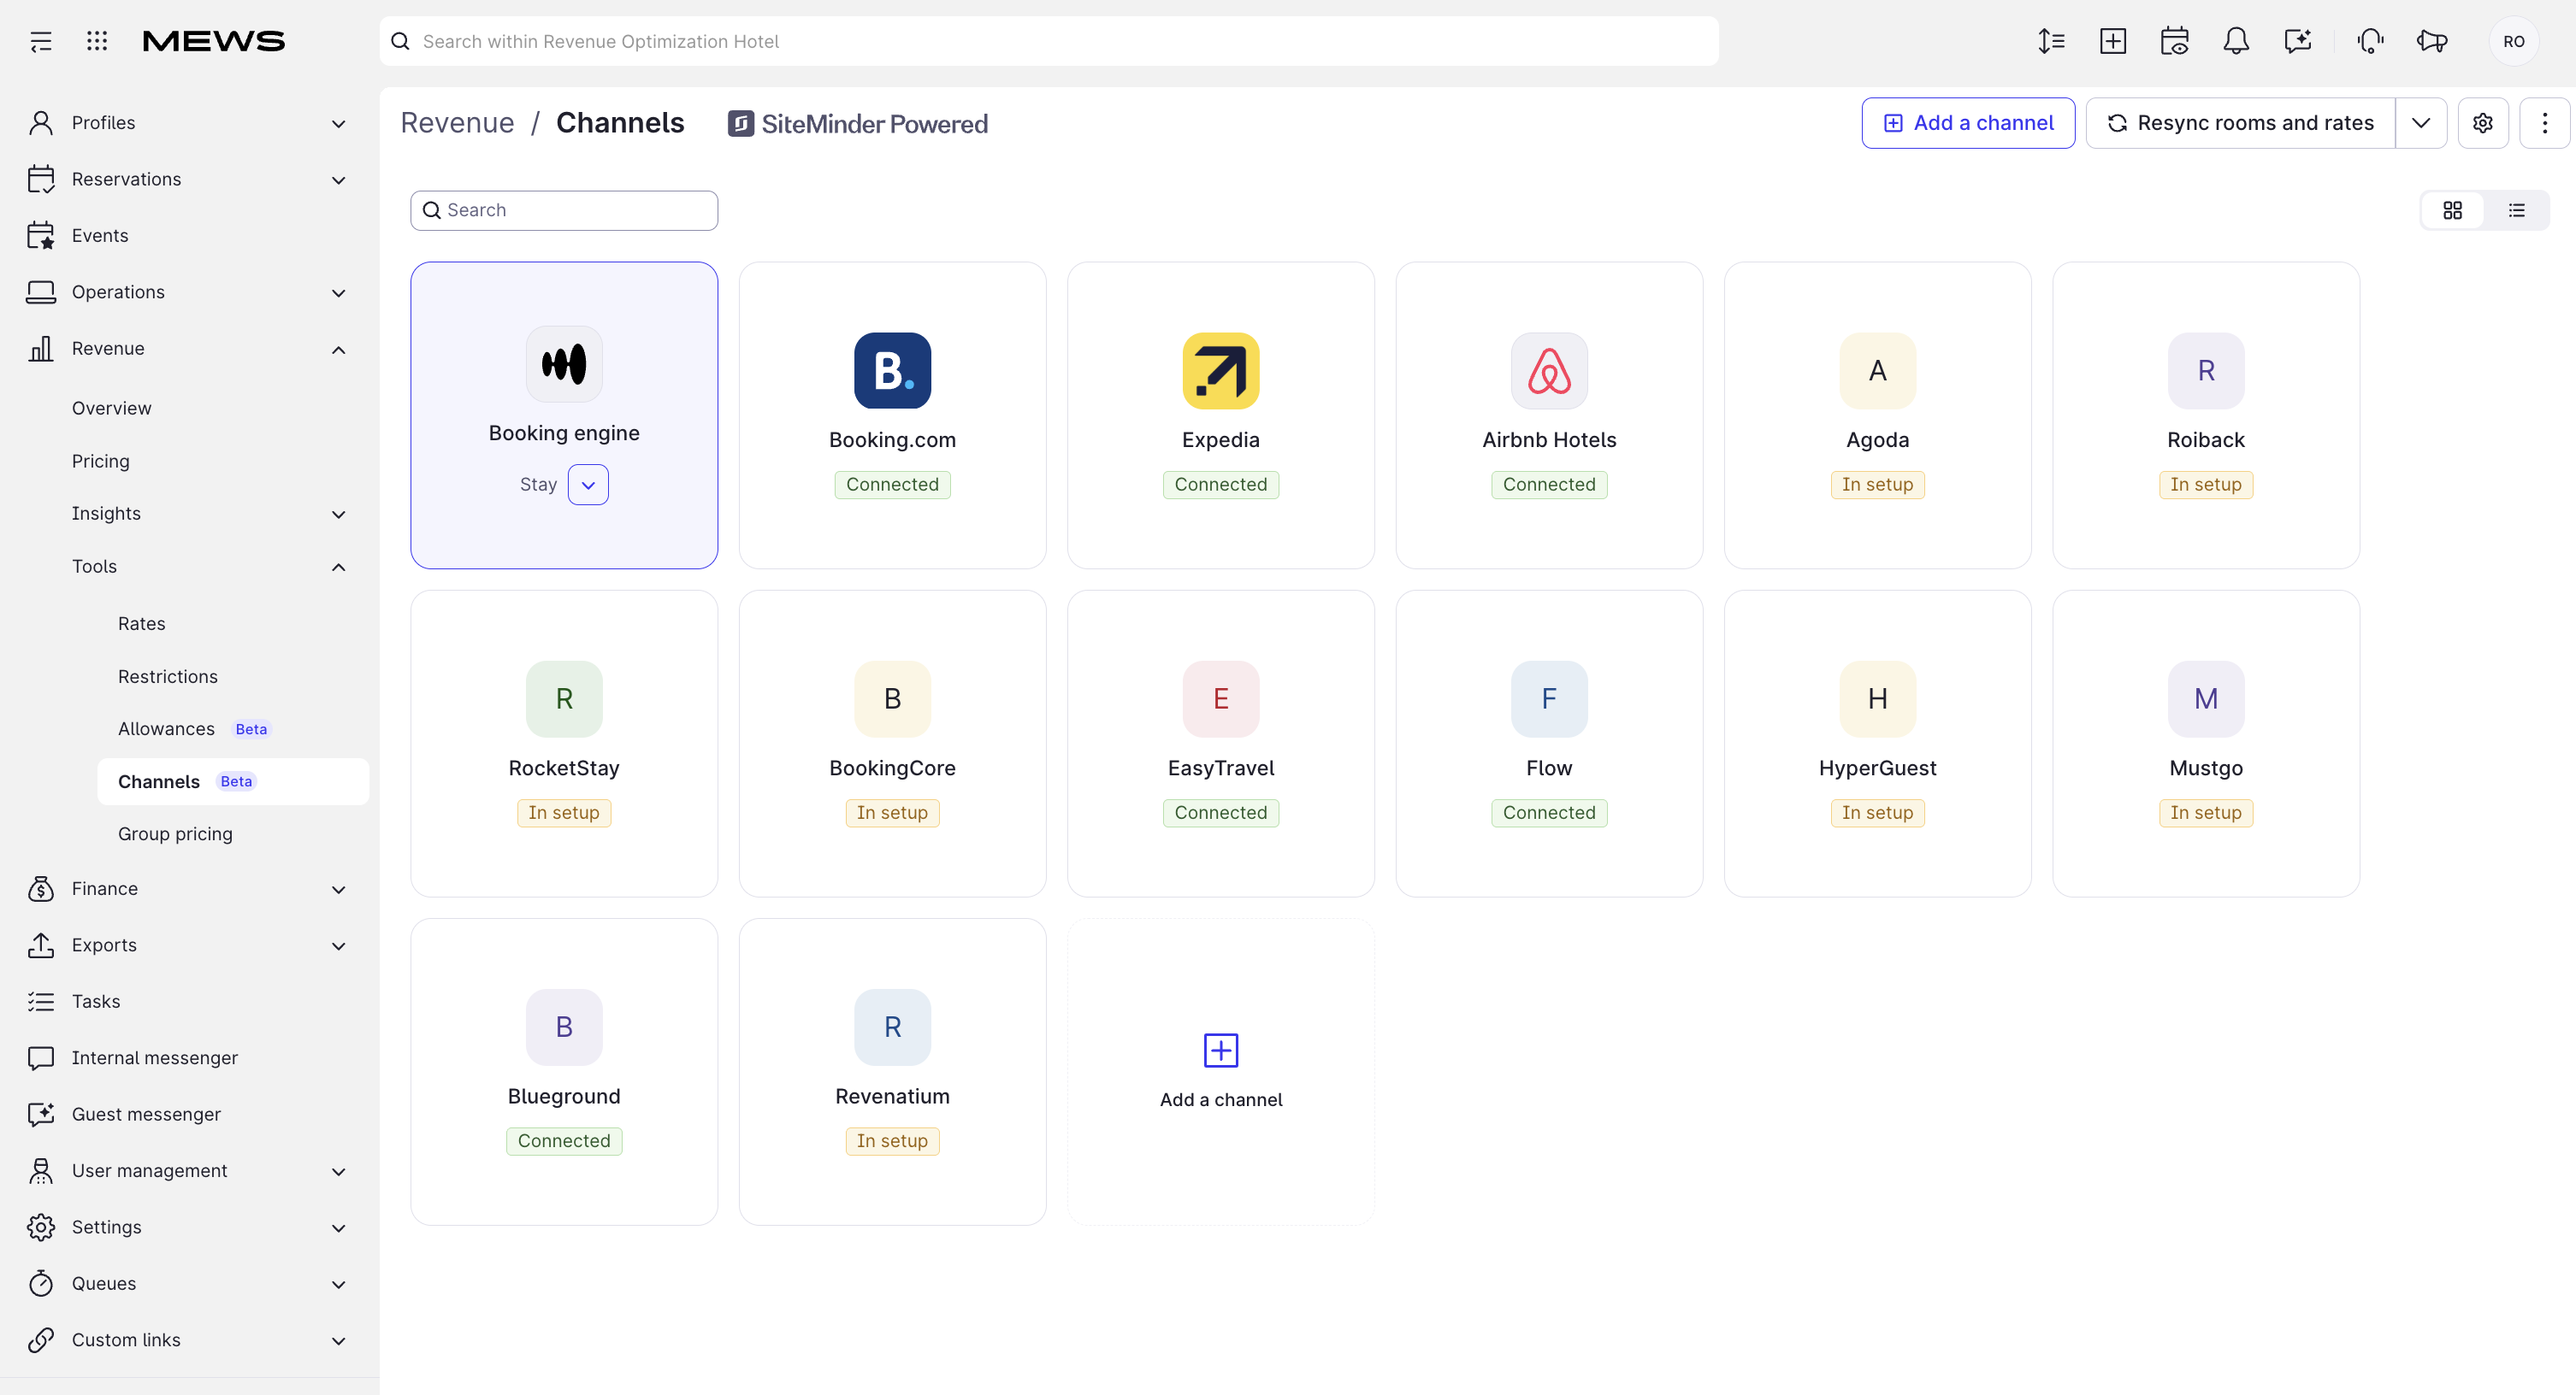Collapse the sidebar with the hamburger icon

click(x=41, y=41)
